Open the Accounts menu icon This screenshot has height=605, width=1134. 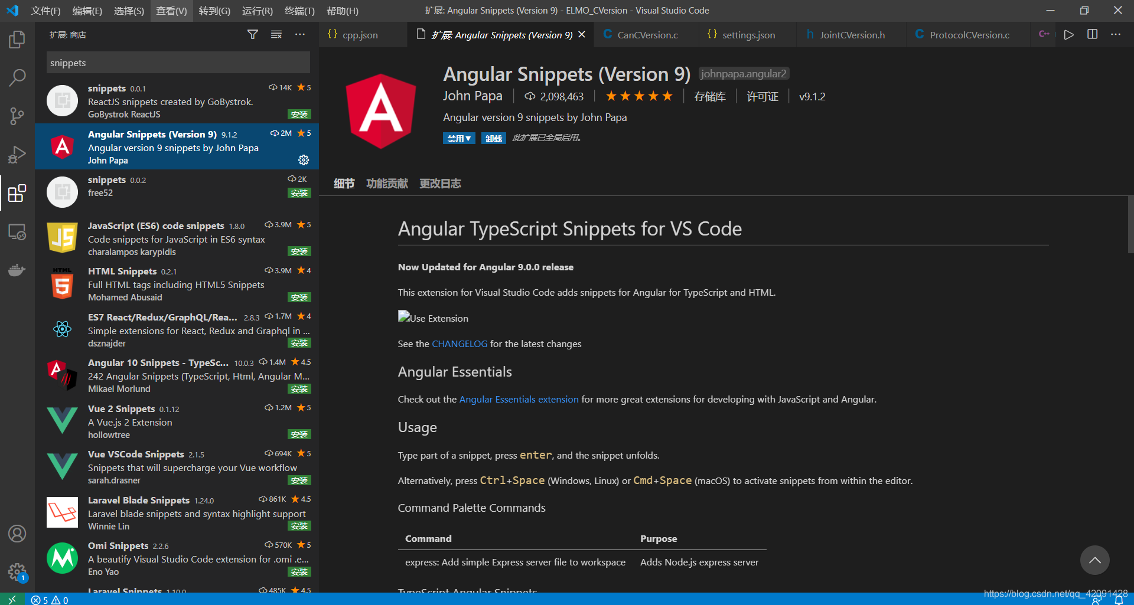(x=17, y=534)
